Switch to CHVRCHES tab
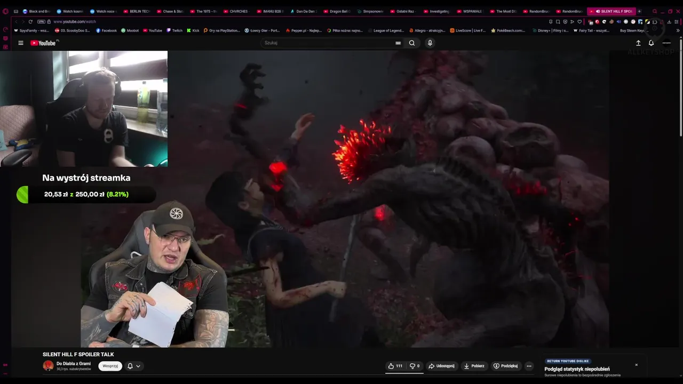 click(236, 11)
